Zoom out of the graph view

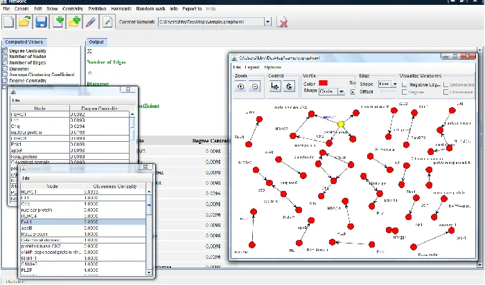[x=255, y=86]
